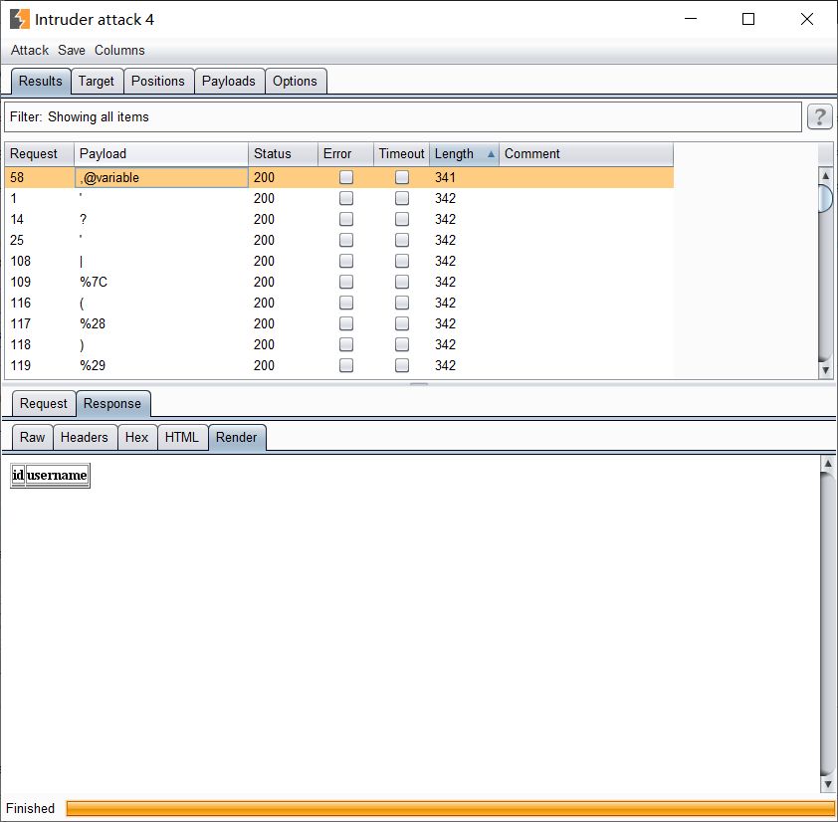Click the filter bar showing all items

coord(403,117)
